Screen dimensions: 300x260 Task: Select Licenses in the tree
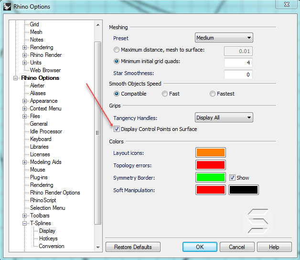point(40,154)
